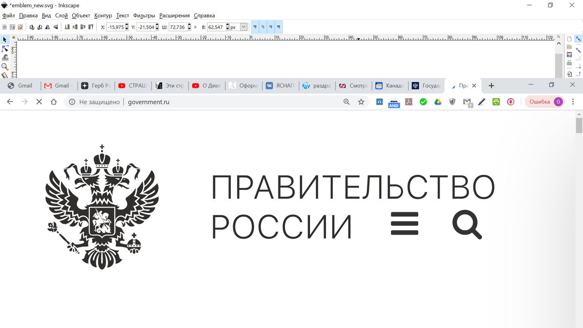Stop loading the page in Chrome
The height and width of the screenshot is (328, 583).
pos(39,102)
